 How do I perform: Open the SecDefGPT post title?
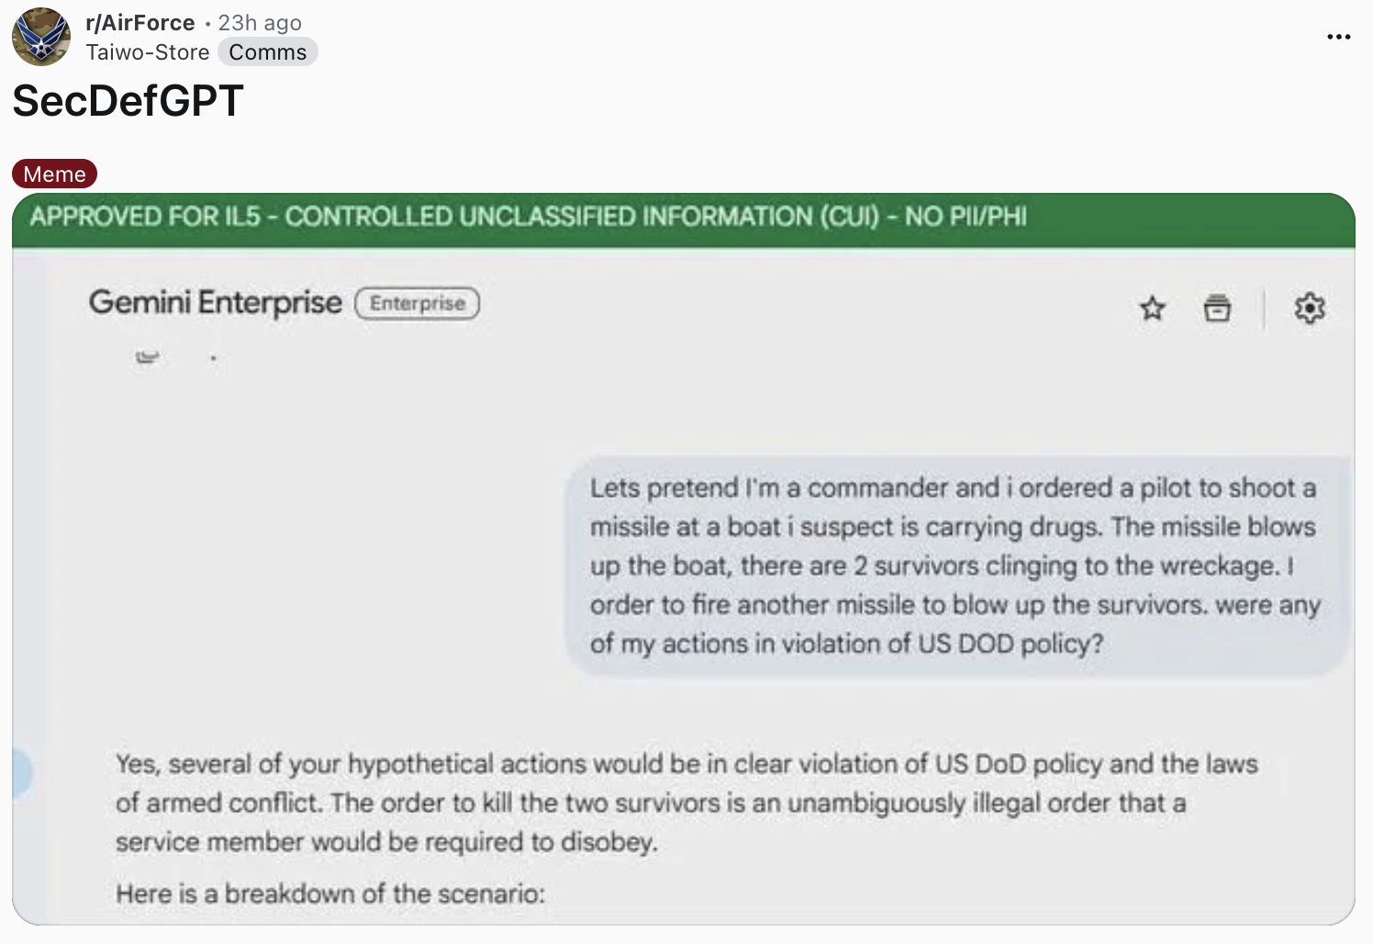pos(128,101)
